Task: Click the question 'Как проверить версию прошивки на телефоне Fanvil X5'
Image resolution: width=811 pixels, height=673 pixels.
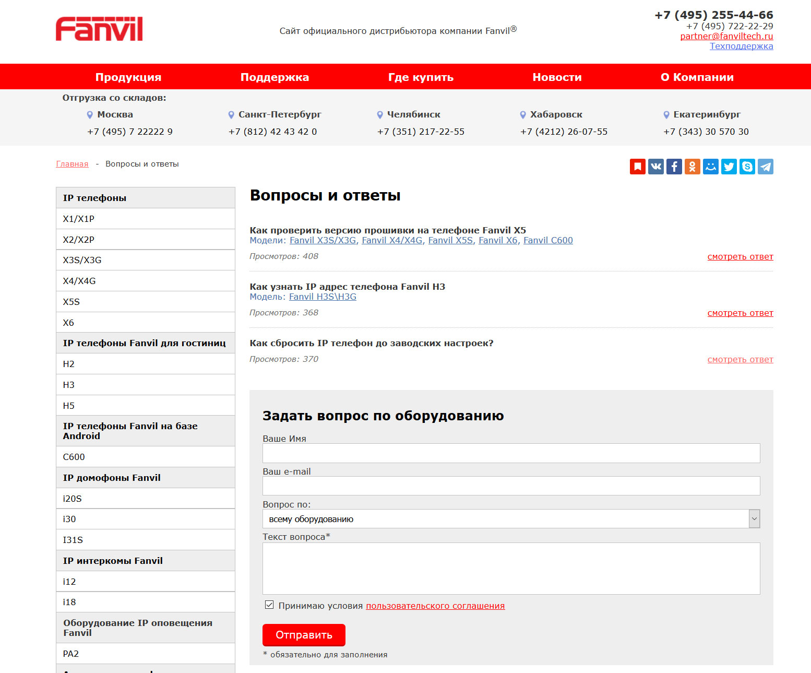Action: click(388, 230)
